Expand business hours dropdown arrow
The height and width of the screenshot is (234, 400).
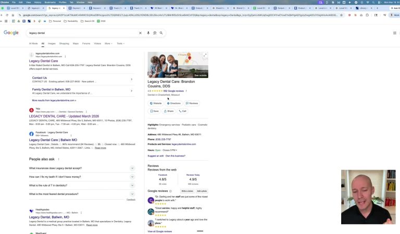pyautogui.click(x=176, y=150)
